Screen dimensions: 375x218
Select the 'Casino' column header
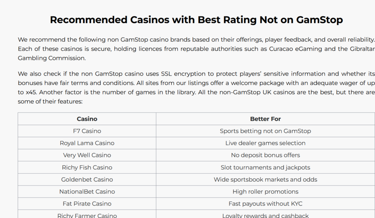(x=87, y=119)
